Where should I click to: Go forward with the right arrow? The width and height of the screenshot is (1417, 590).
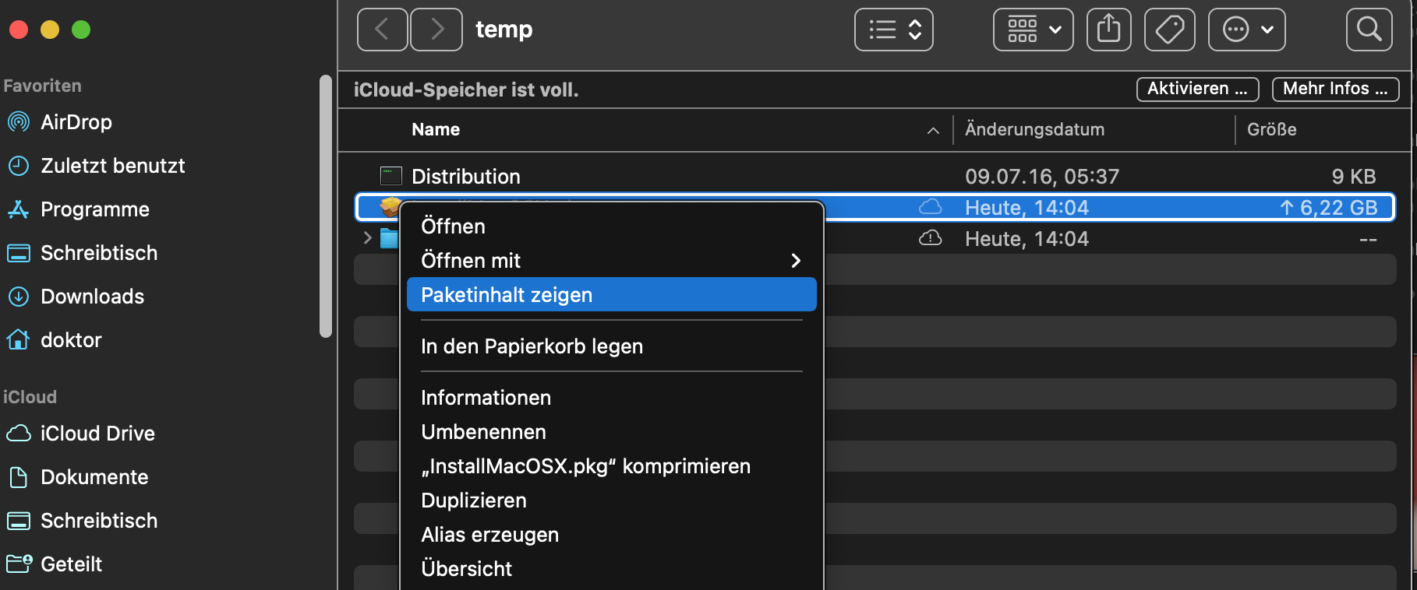436,30
